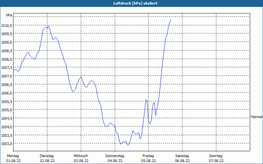Click the date 02.08.22
The image size is (263, 164).
[x=47, y=161]
